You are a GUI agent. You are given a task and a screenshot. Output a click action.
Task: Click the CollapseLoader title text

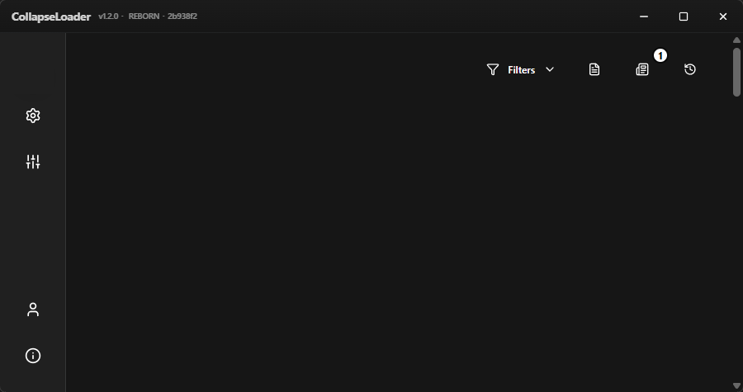pyautogui.click(x=51, y=17)
